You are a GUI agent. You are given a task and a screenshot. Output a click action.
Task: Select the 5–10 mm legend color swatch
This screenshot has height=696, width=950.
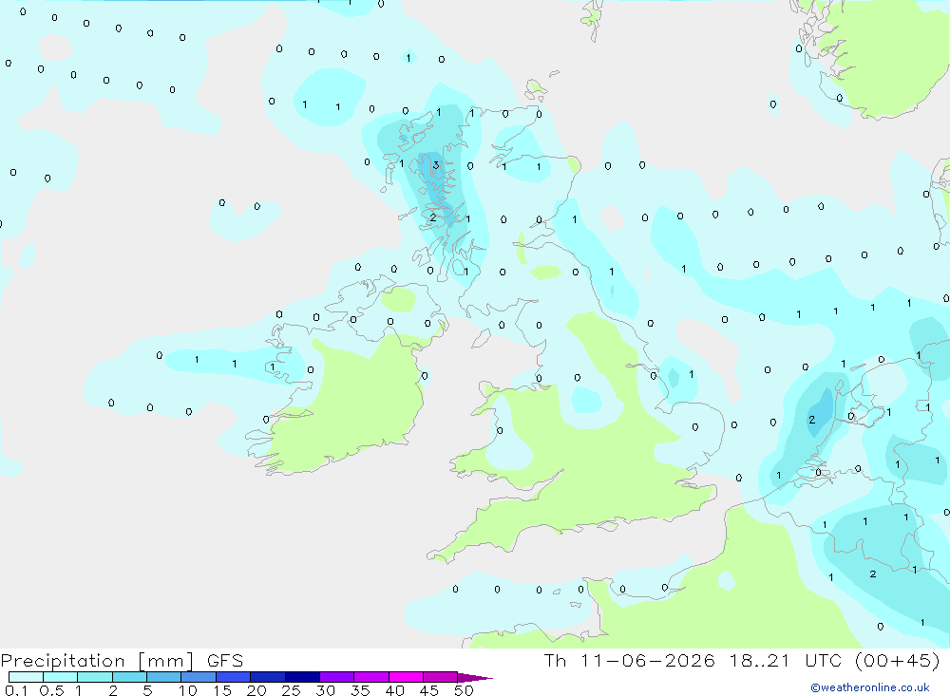pyautogui.click(x=163, y=677)
